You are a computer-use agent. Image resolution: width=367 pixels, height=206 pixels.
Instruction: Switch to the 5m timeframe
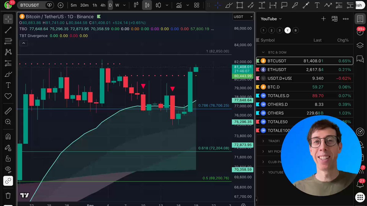tap(74, 5)
